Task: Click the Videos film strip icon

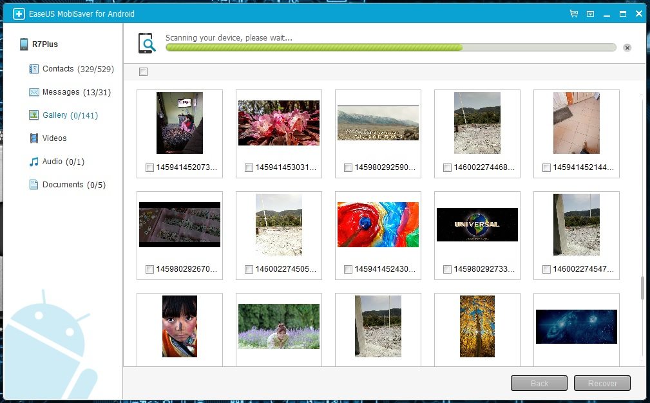Action: pyautogui.click(x=34, y=138)
